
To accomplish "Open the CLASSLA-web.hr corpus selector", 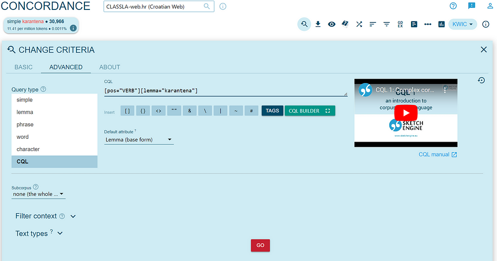I will [x=159, y=6].
